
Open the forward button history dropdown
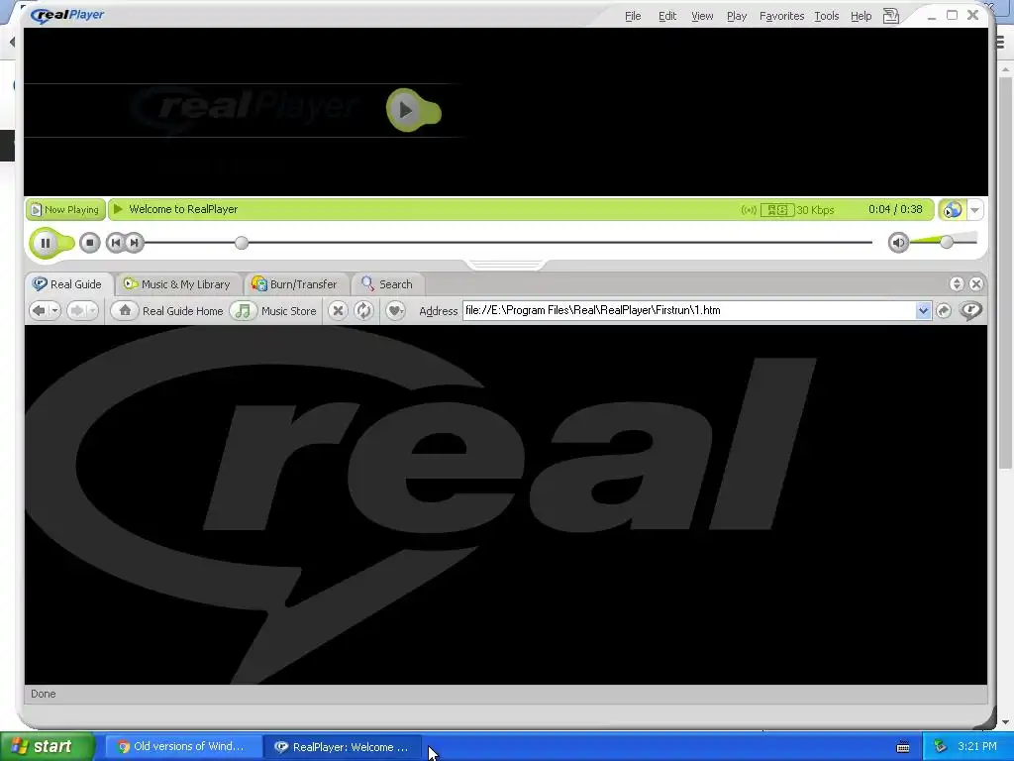coord(92,311)
